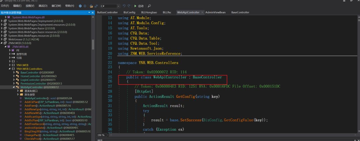The height and width of the screenshot is (141, 360).
Task: Select the 引用 tree node
Action: [x=19, y=58]
